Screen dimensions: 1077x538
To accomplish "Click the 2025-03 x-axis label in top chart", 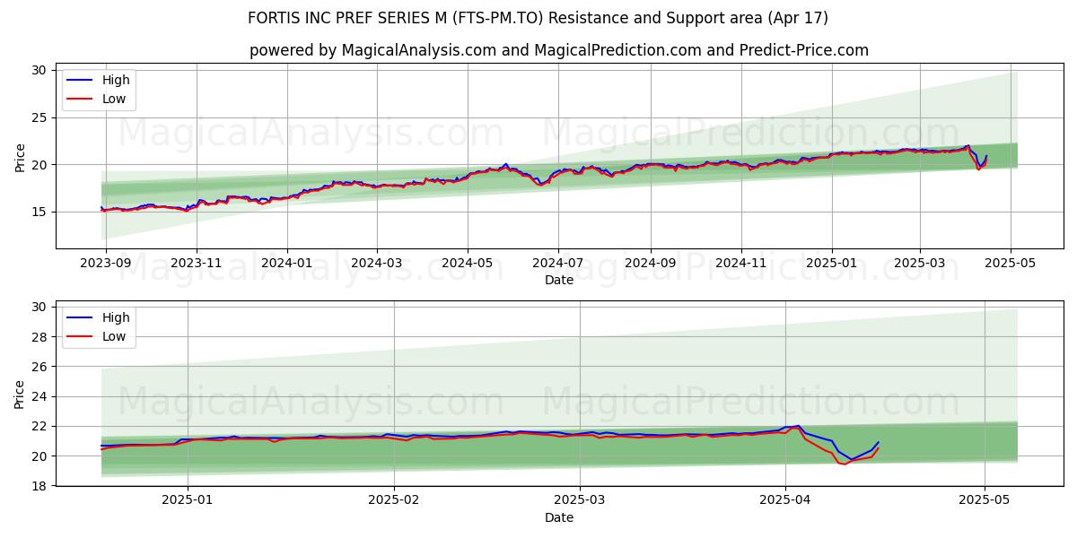I will tap(920, 264).
